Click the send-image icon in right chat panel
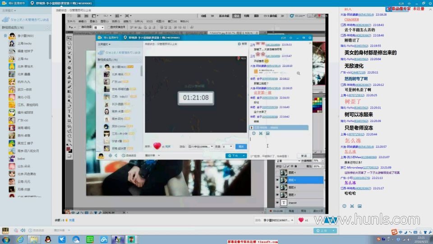Screen dimensions: 433x244 click(x=359, y=206)
